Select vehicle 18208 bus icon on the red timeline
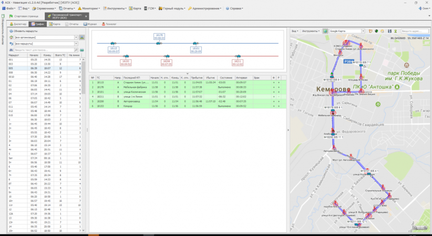This screenshot has width=432, height=236. coord(167,56)
